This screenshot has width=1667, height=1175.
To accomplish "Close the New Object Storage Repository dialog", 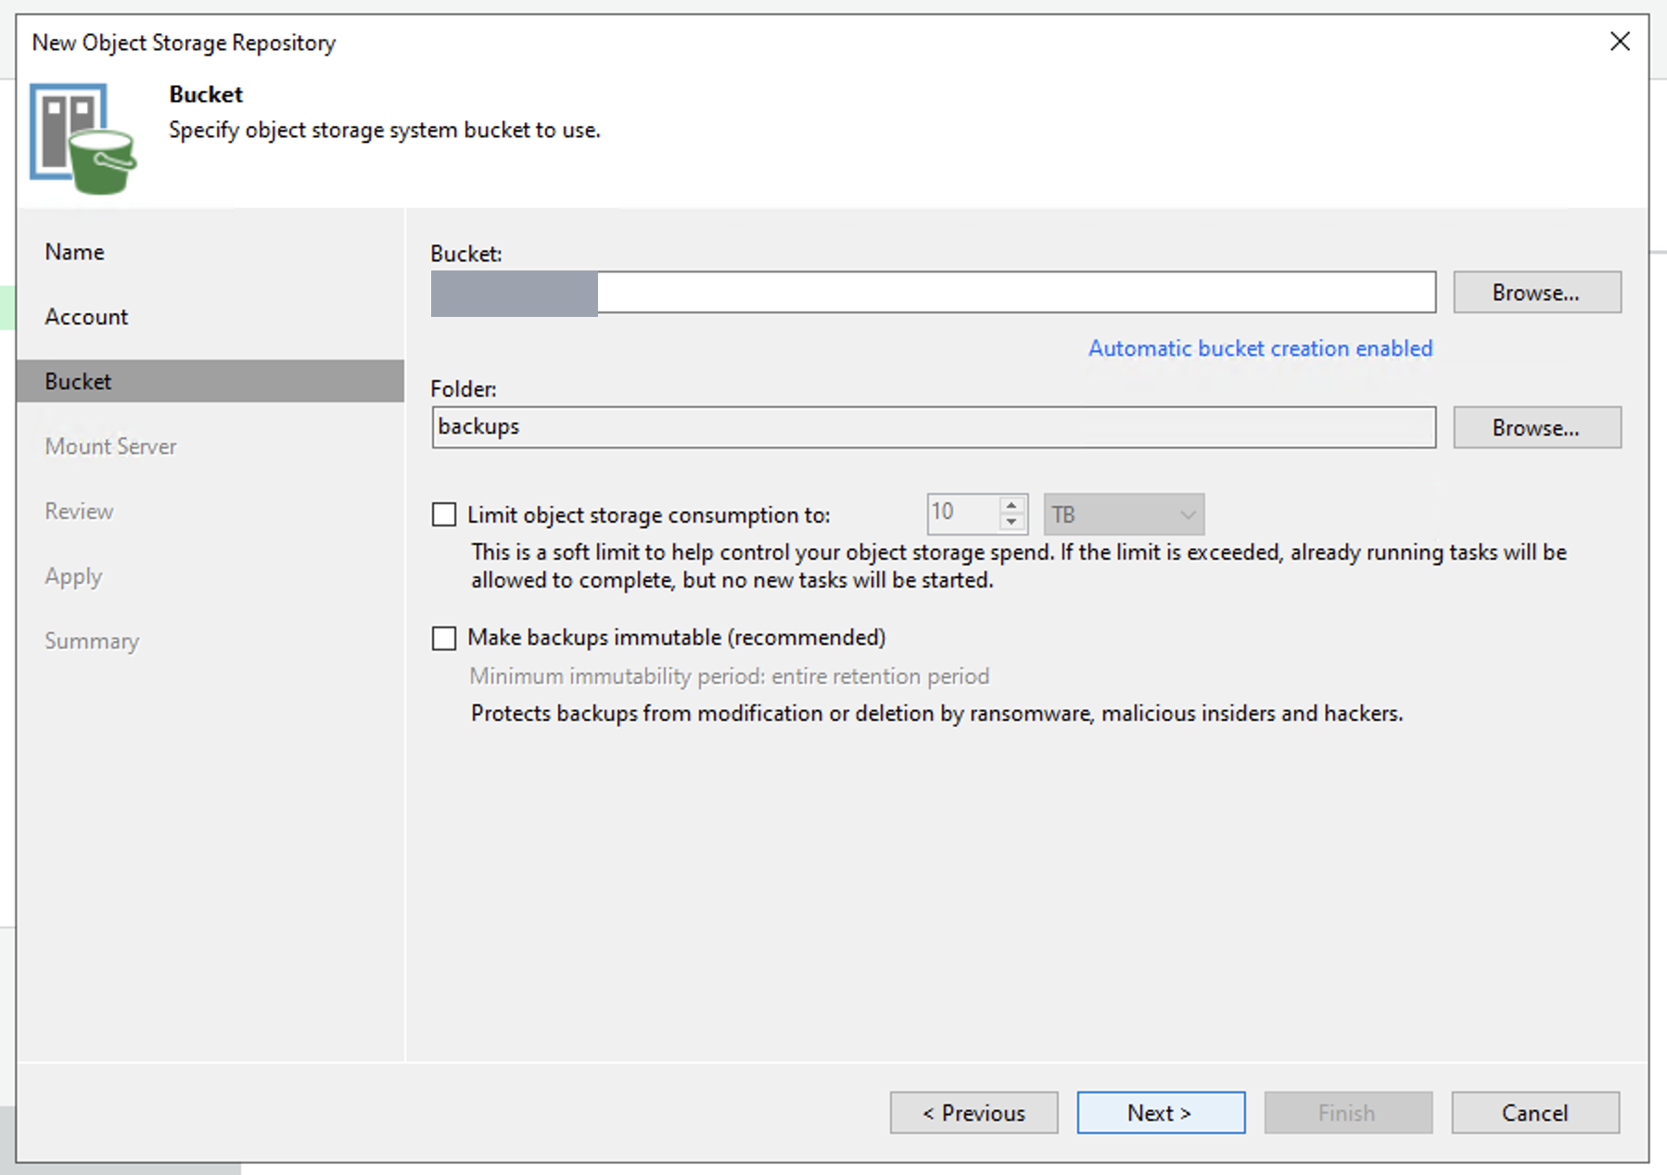I will tap(1620, 42).
